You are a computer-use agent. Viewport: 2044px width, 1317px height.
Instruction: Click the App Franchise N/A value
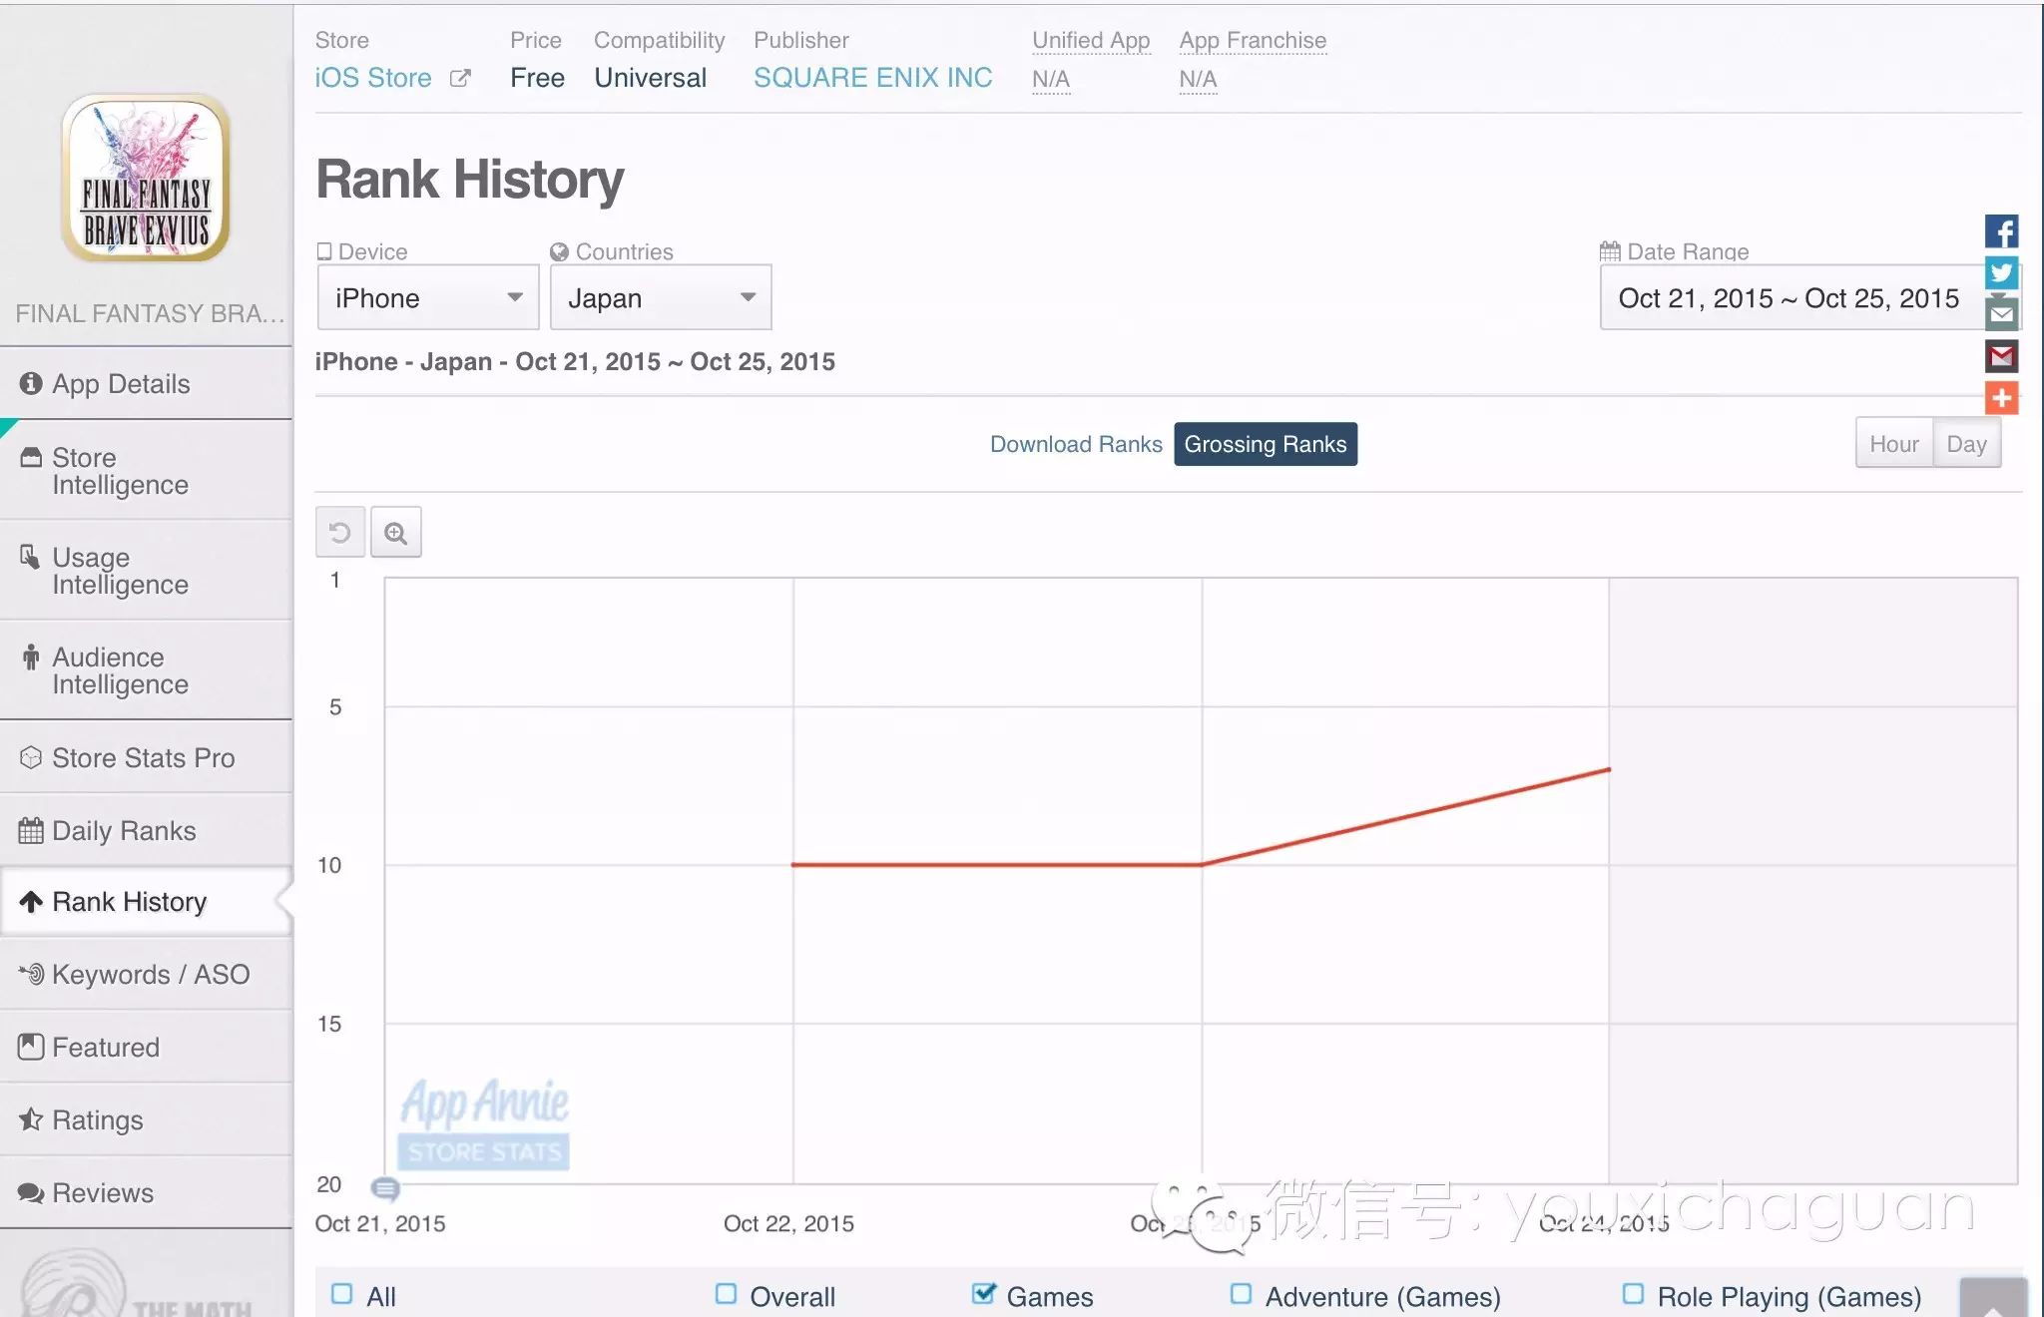click(1198, 79)
